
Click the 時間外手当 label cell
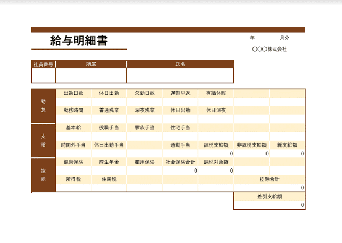click(x=73, y=145)
